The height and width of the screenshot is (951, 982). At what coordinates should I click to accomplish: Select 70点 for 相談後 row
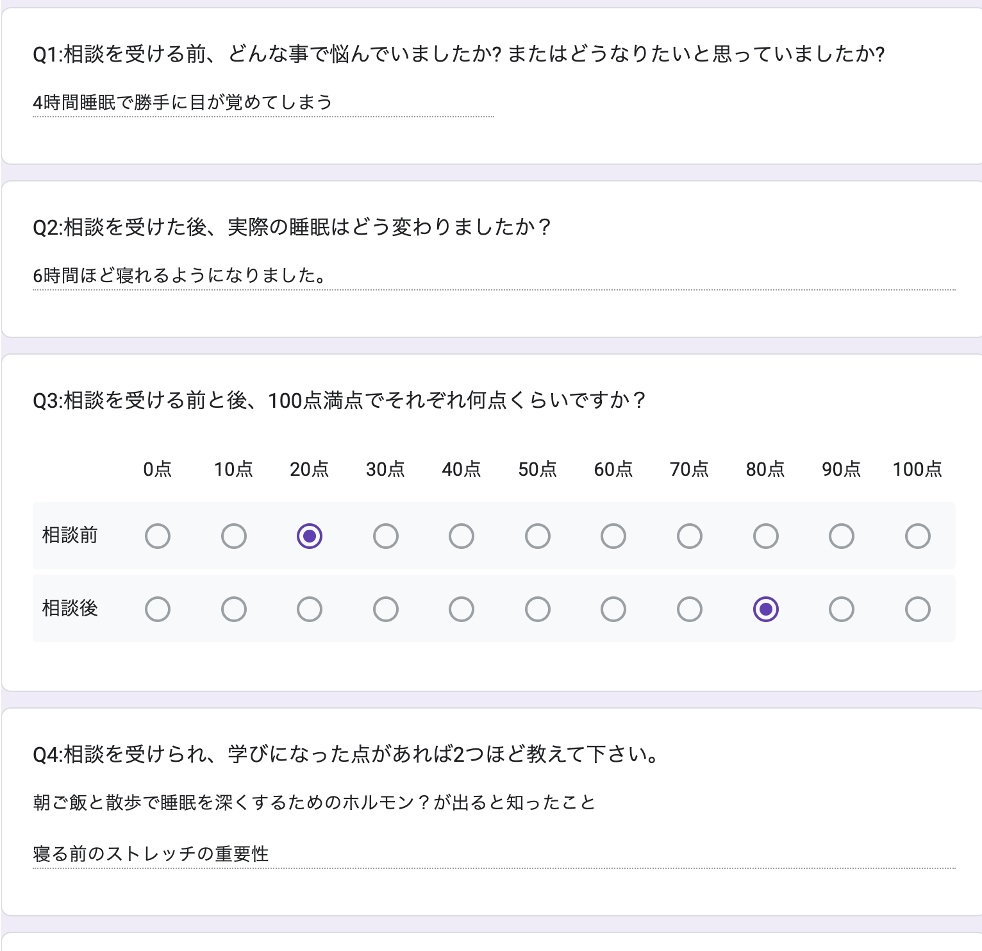690,609
